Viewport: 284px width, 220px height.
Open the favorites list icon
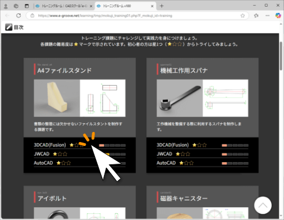[x=256, y=16]
